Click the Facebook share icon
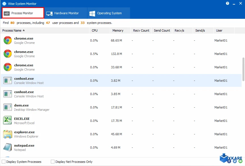This screenshot has width=245, height=166. pyautogui.click(x=229, y=161)
